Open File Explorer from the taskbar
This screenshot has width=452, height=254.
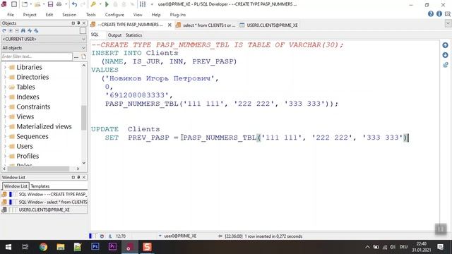pos(61,247)
